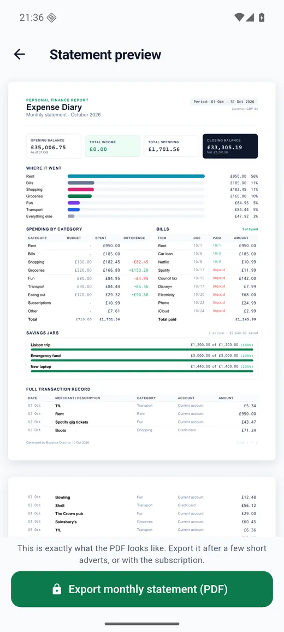
Task: Tap 'Period: 01 Oct - 31 Oct 2026'
Action: (224, 102)
